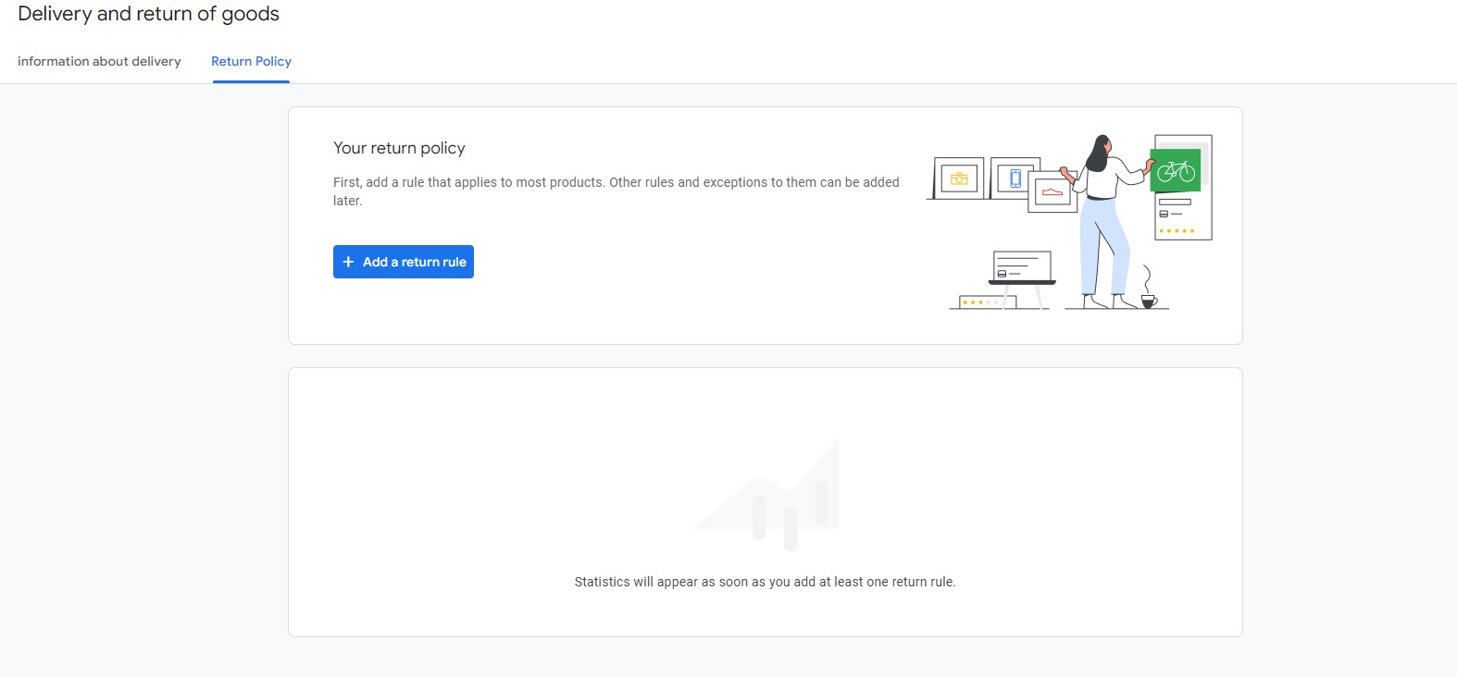
Task: Click the star rating box beneath the monitor
Action: point(987,302)
